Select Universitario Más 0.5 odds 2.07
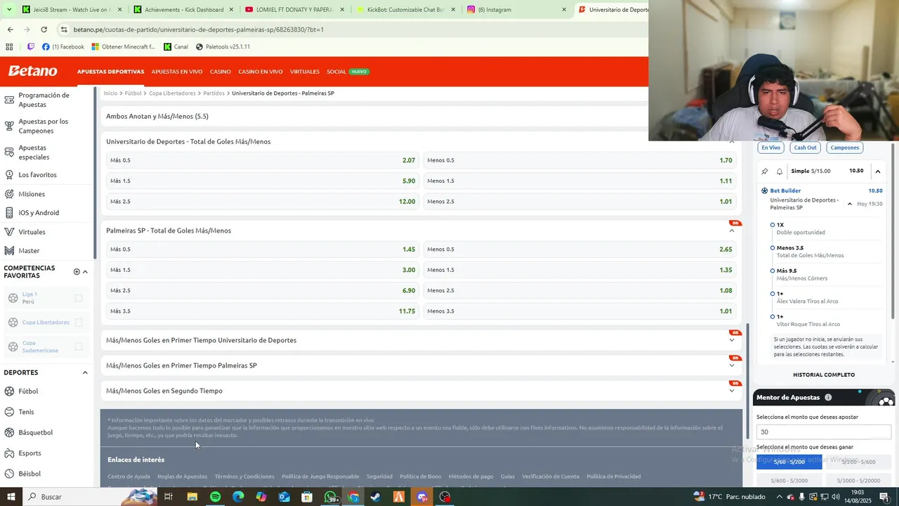 [x=263, y=160]
